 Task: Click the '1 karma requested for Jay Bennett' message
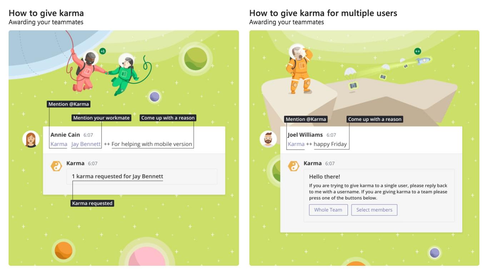118,176
